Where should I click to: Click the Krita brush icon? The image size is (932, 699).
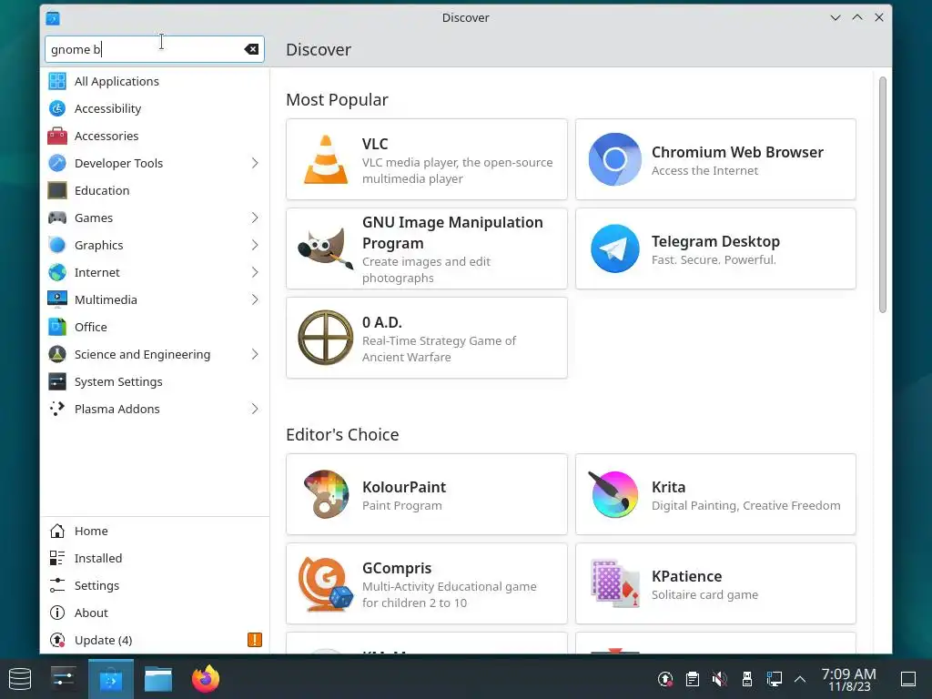point(613,494)
